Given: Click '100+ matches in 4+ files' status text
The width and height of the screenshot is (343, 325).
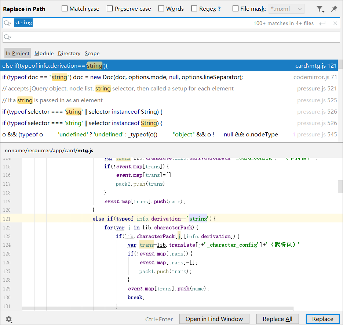Looking at the screenshot, I should pyautogui.click(x=284, y=23).
